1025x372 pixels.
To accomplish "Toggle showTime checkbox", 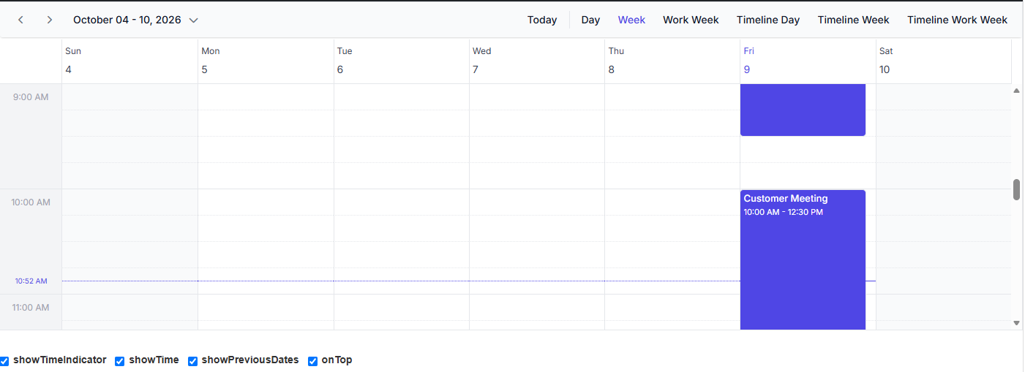I will tap(120, 361).
